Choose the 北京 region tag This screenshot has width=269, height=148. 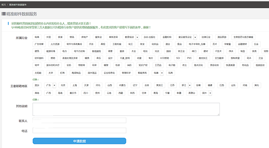click(63, 85)
